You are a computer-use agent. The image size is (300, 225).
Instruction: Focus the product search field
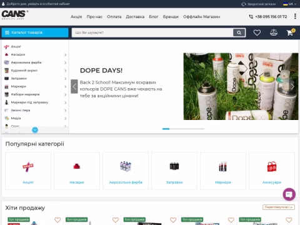(x=152, y=32)
